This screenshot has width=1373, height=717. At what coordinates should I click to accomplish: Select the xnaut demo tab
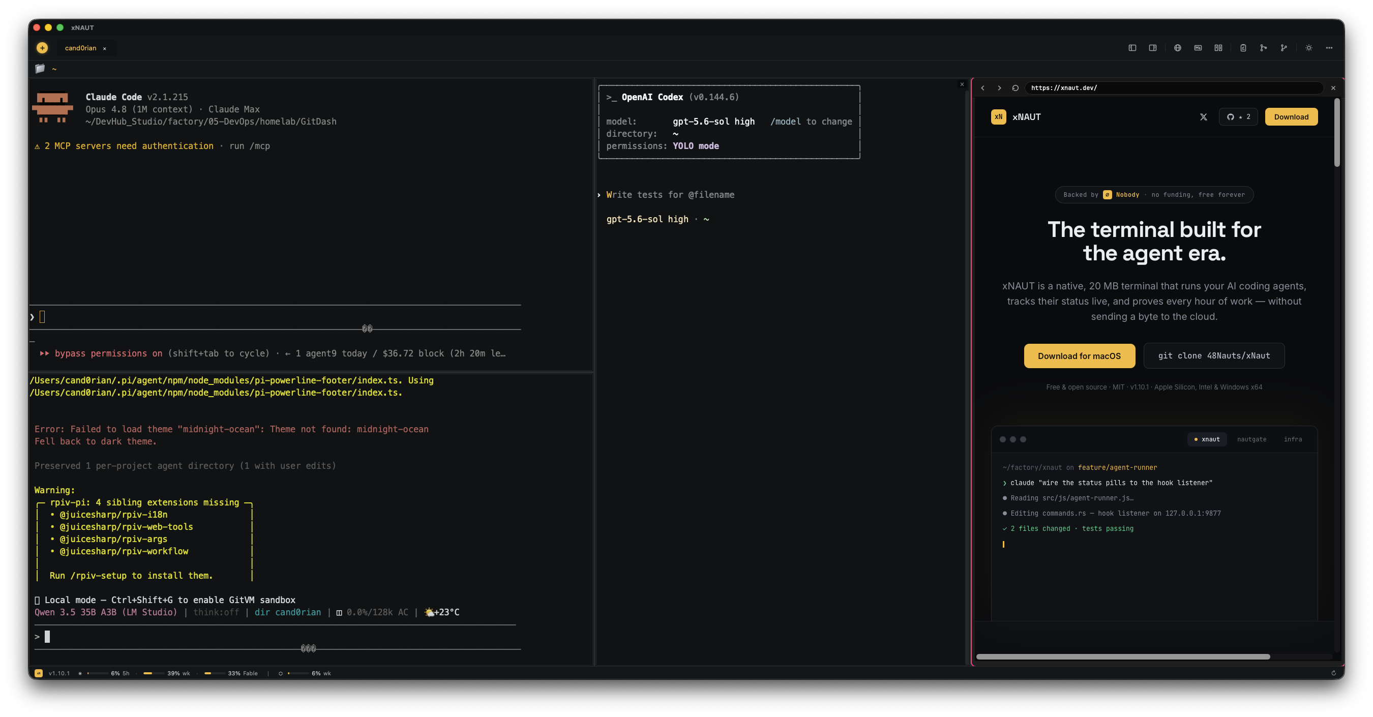coord(1207,439)
